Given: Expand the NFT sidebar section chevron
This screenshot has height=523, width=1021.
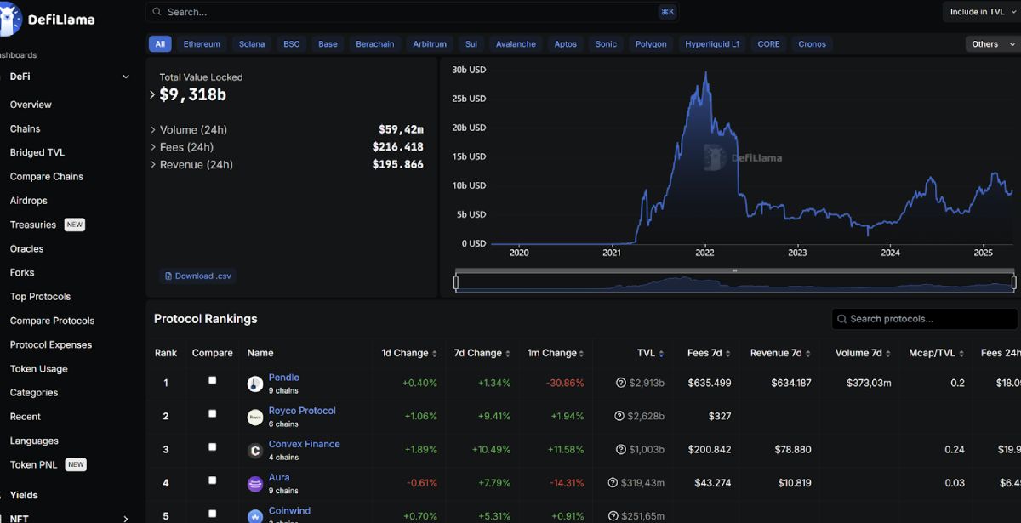Looking at the screenshot, I should click(x=126, y=518).
